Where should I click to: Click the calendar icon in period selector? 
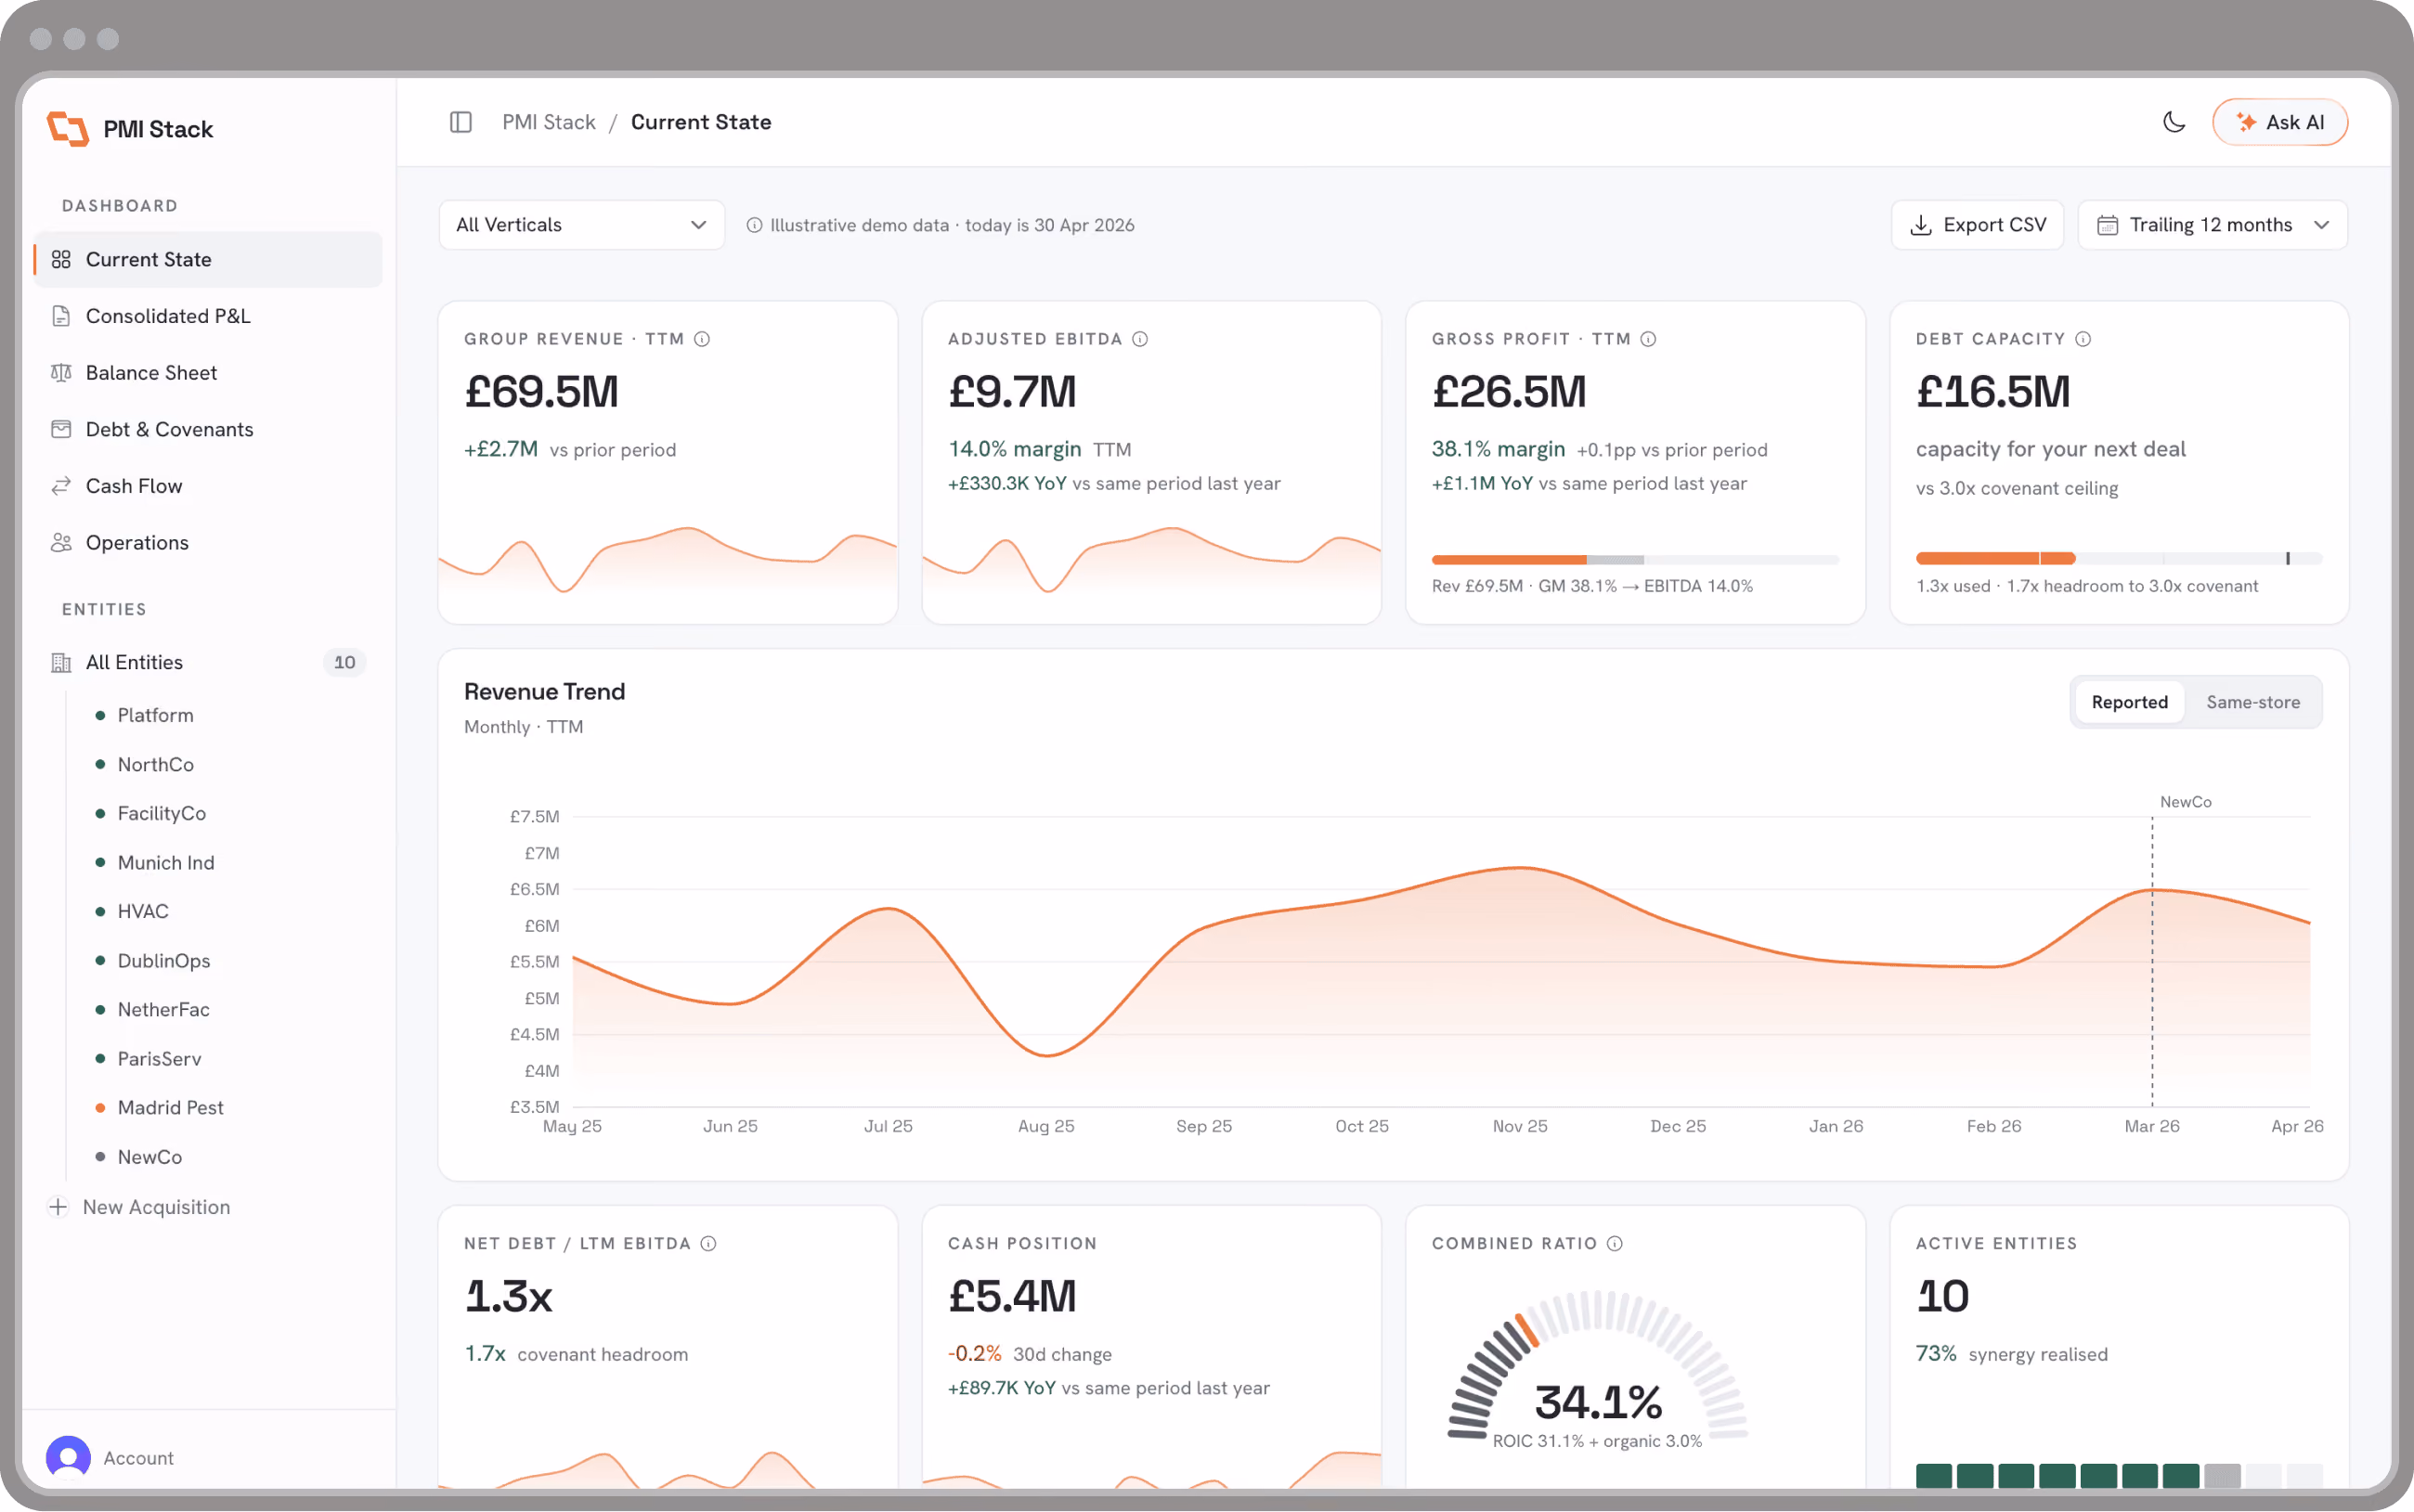pyautogui.click(x=2107, y=225)
